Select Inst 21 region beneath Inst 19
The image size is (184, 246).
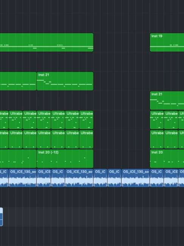coord(167,100)
